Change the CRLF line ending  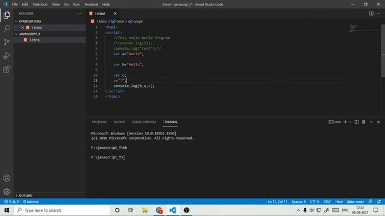(x=327, y=202)
